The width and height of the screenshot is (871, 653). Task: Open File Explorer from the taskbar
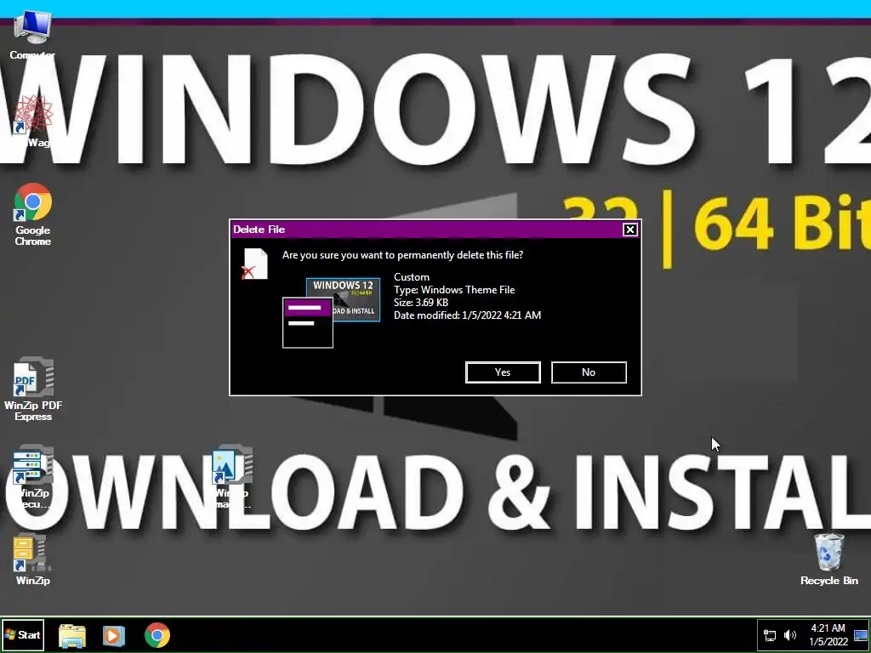72,635
